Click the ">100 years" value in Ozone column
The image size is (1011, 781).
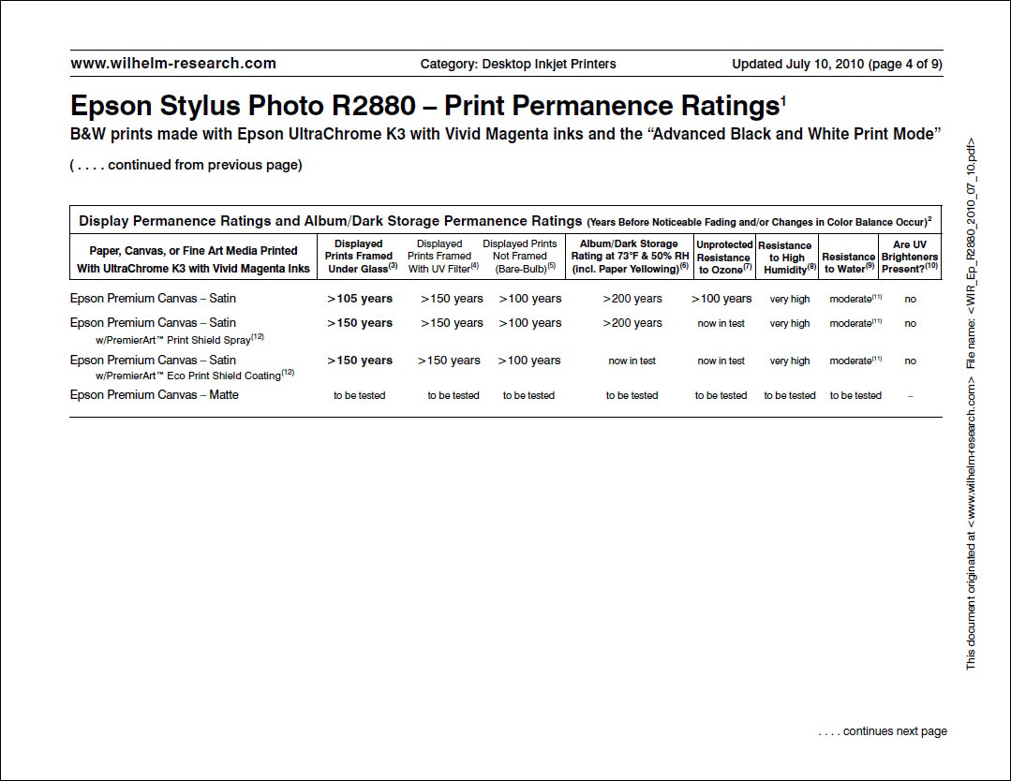click(x=721, y=299)
